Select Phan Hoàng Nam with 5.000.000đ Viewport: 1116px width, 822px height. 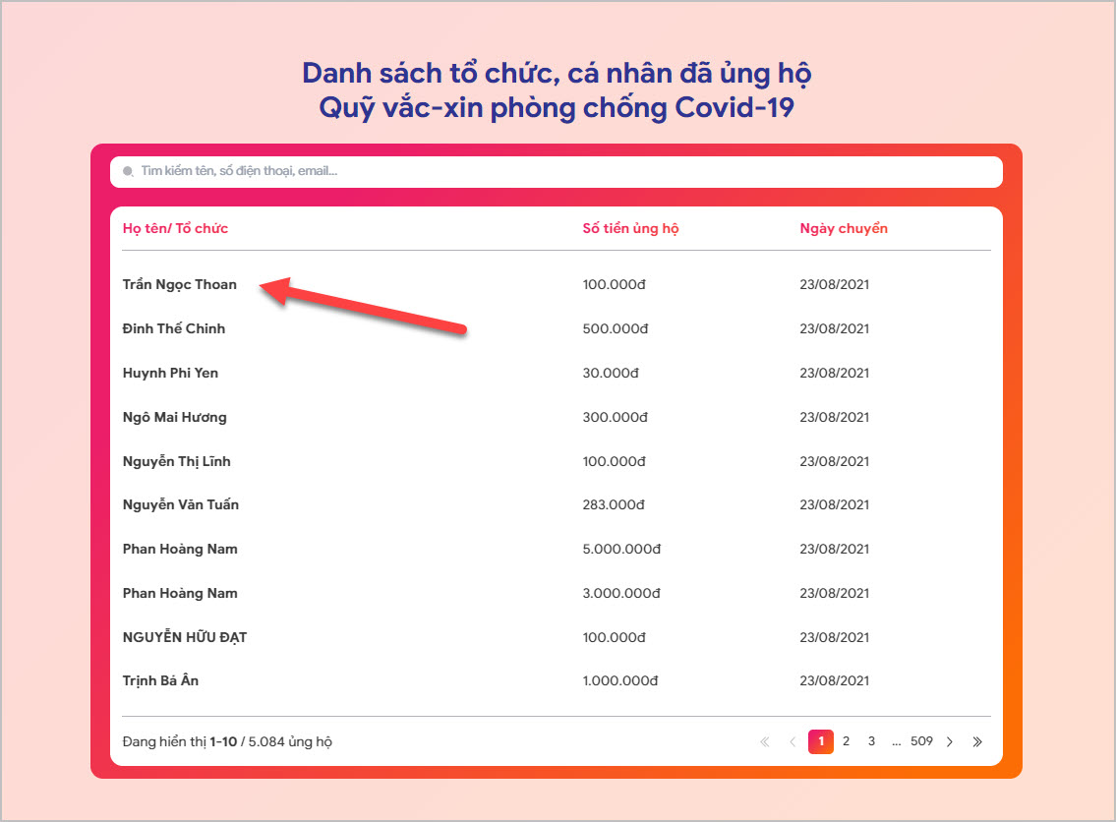(180, 550)
